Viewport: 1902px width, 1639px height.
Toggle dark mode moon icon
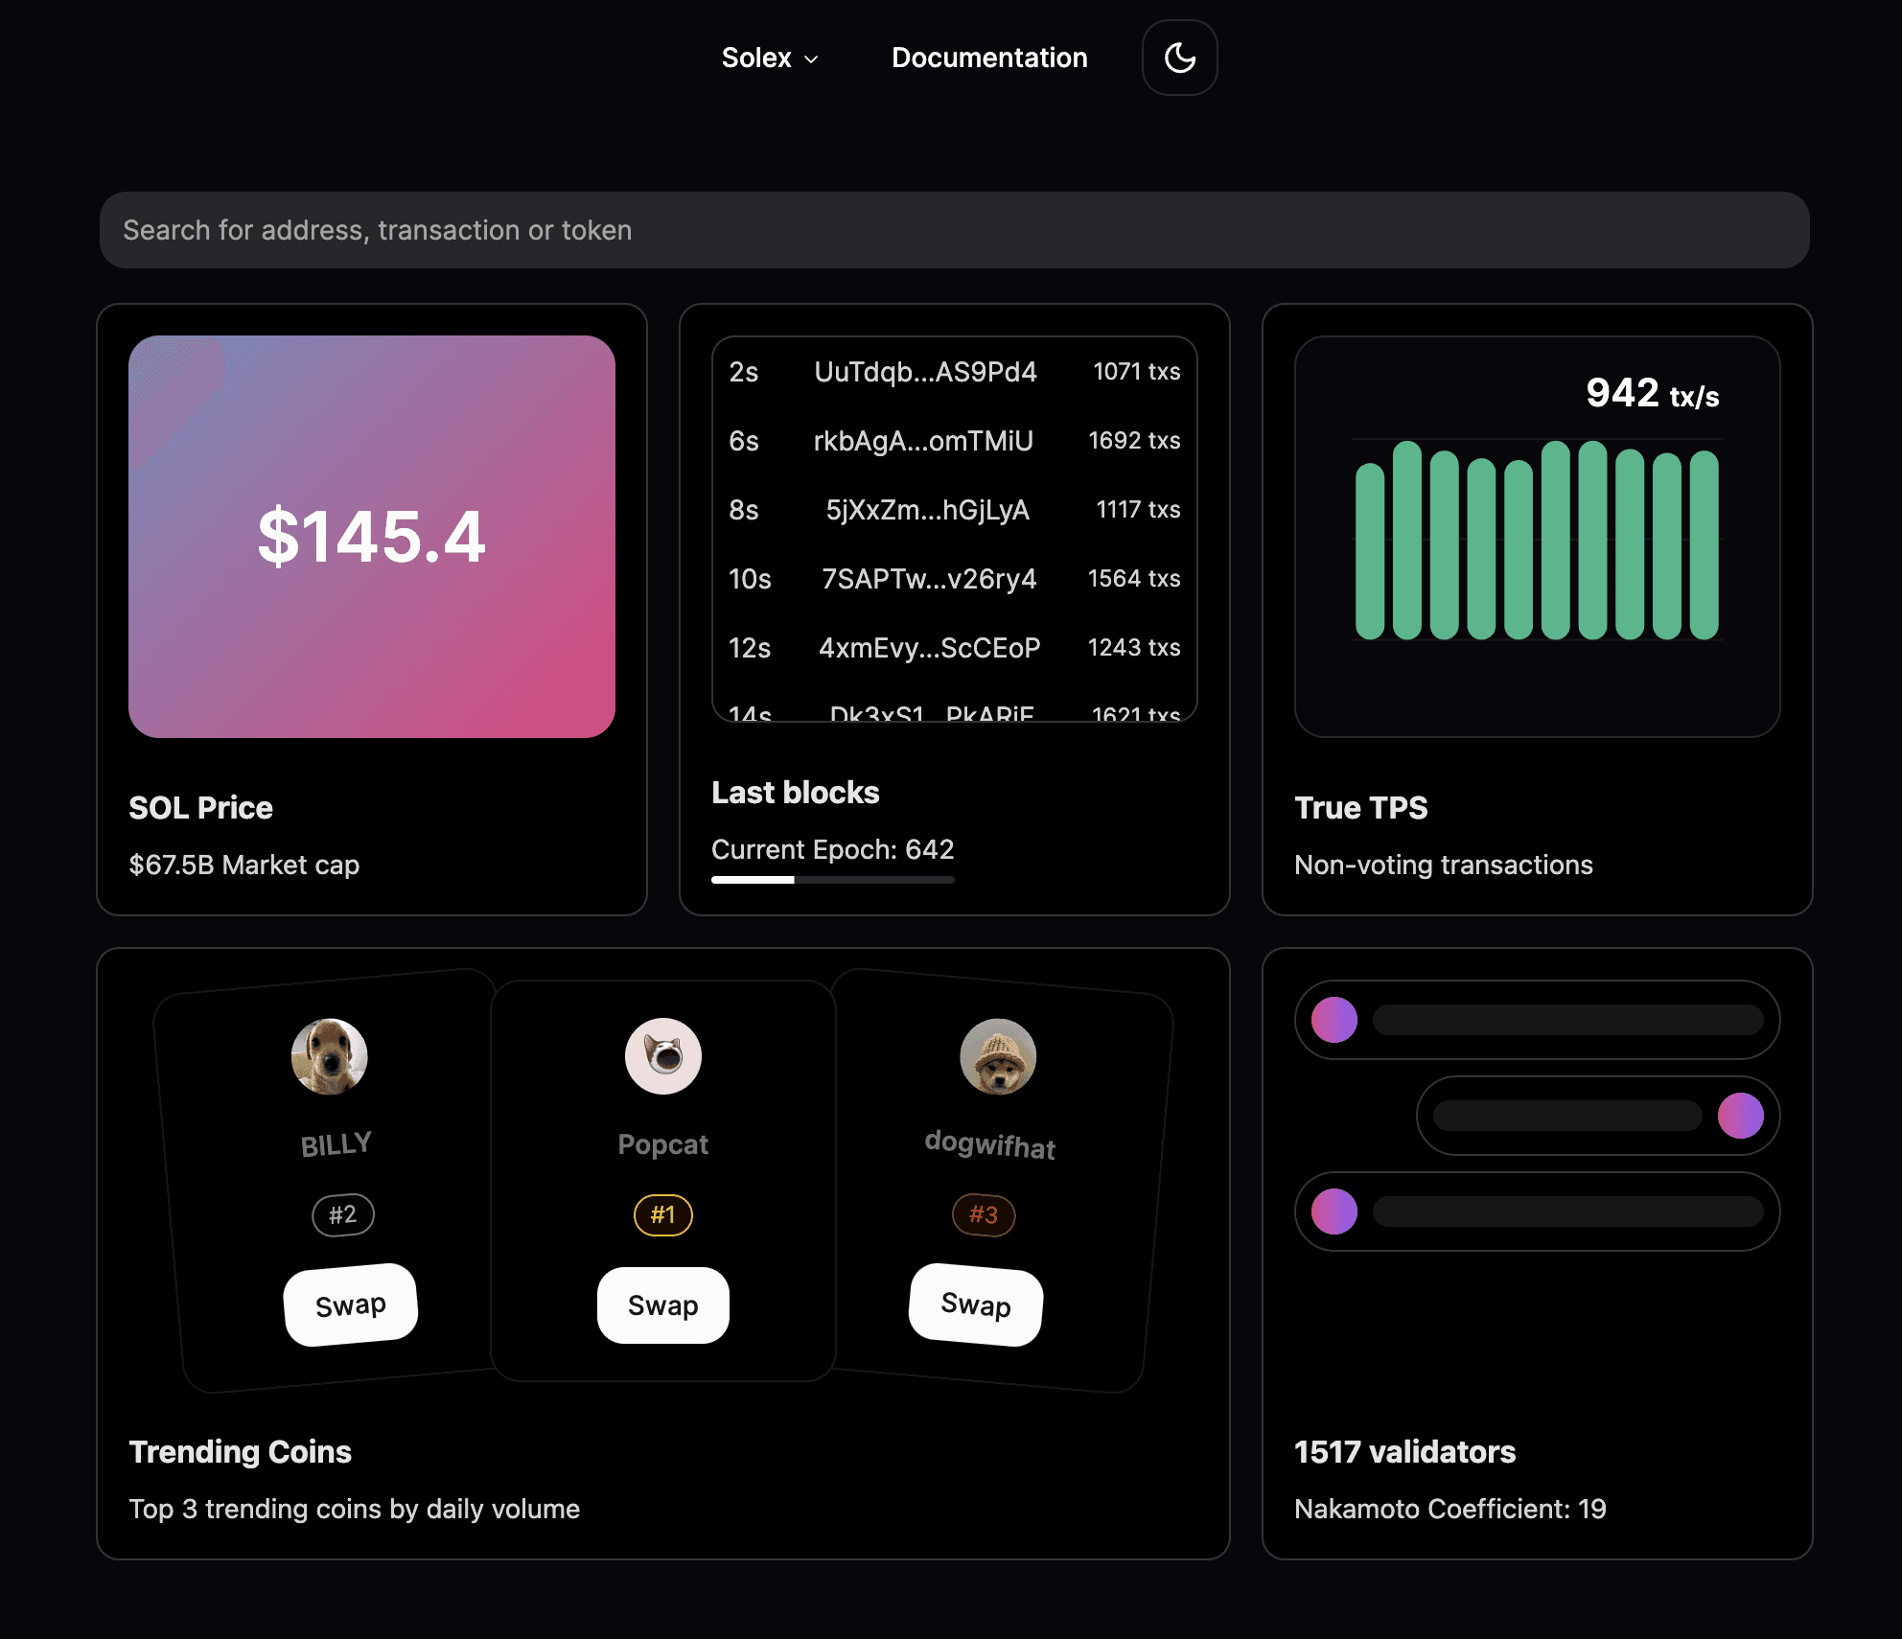1179,58
